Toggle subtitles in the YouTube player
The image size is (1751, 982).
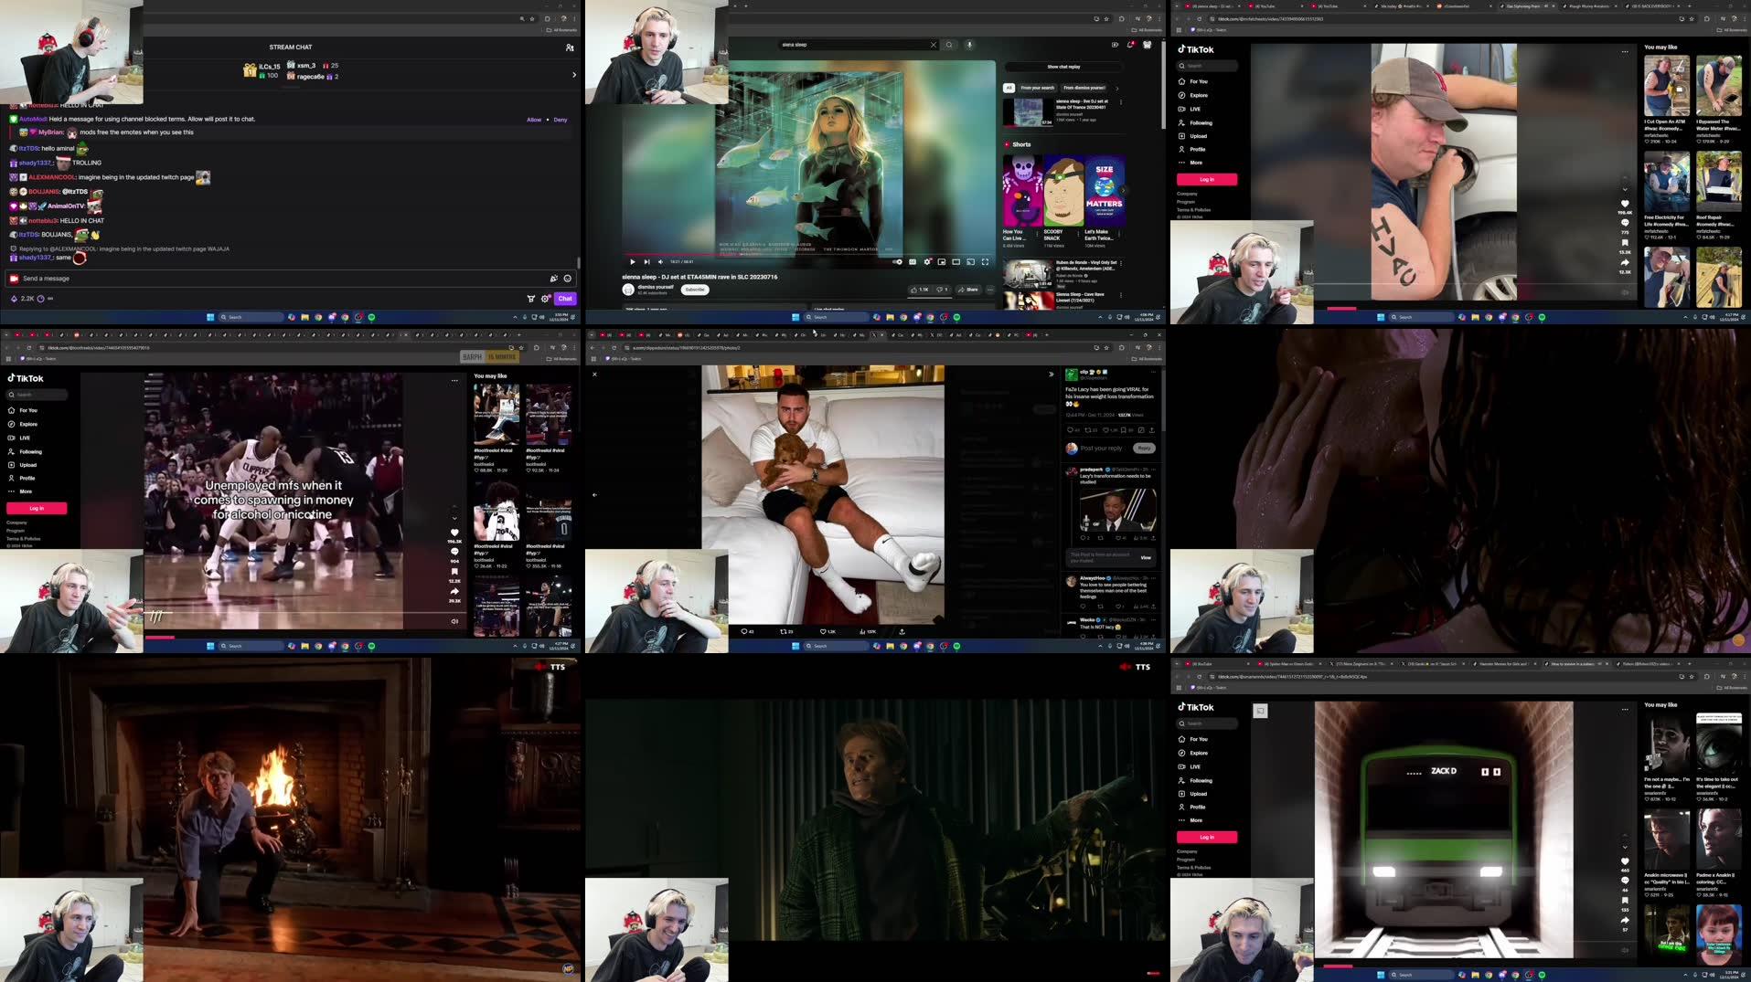tap(913, 262)
